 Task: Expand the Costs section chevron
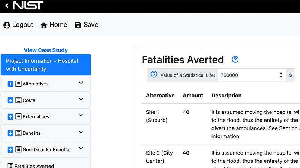click(x=81, y=100)
